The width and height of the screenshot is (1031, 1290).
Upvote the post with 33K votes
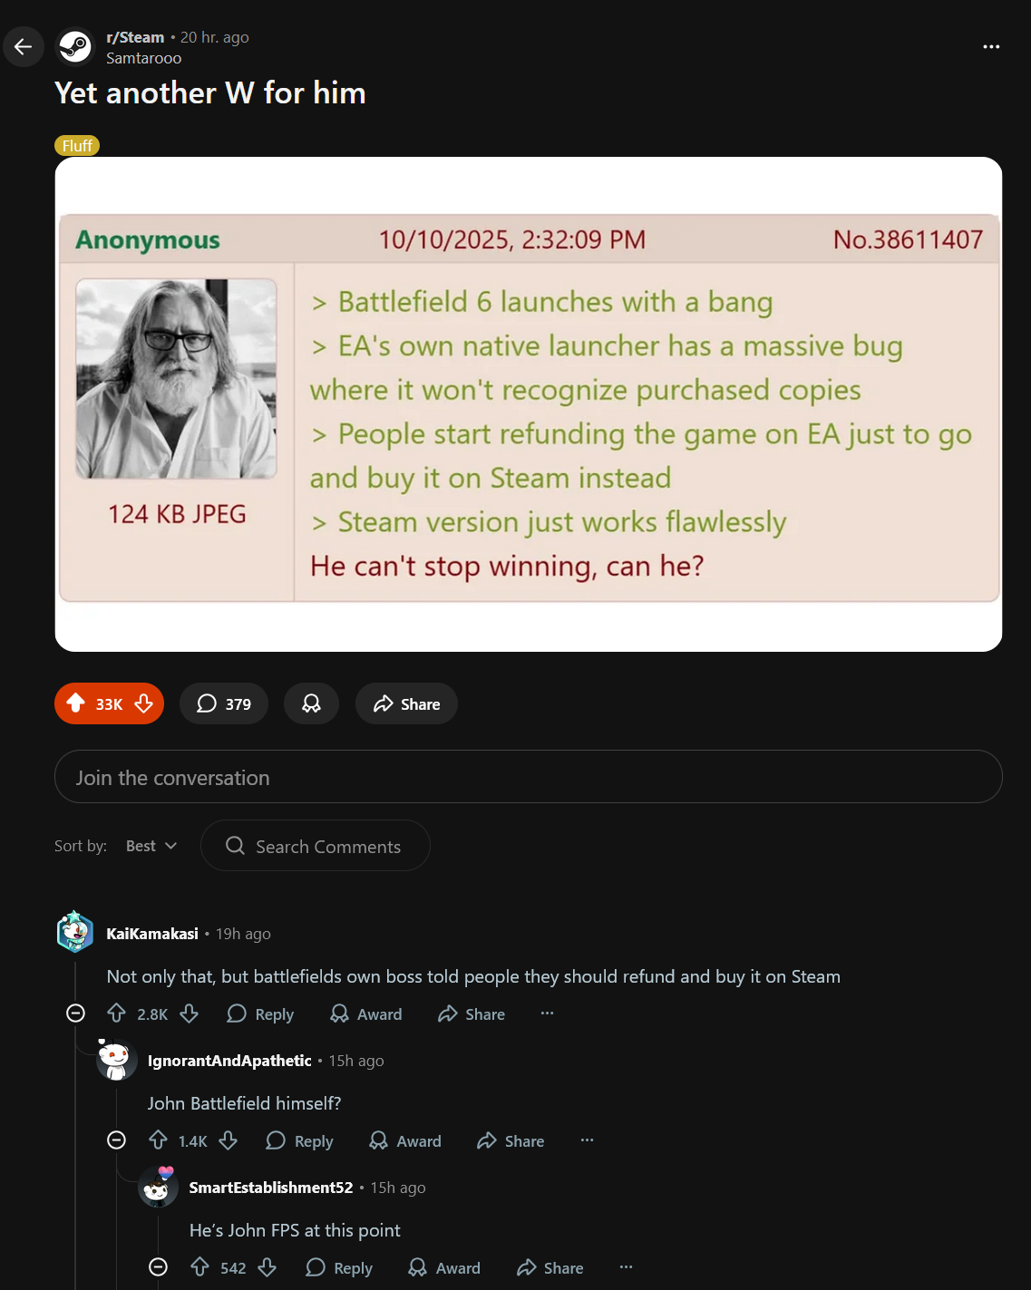click(76, 703)
